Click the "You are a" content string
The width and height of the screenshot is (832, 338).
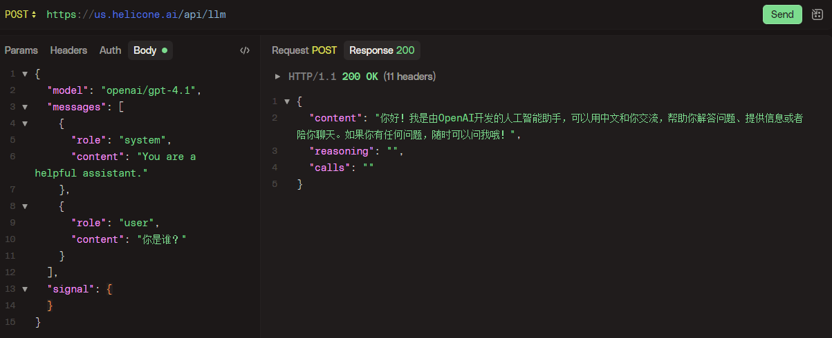point(167,157)
